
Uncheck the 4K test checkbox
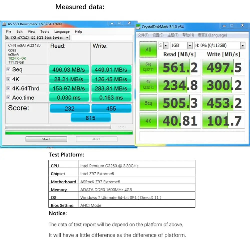coord(8,79)
